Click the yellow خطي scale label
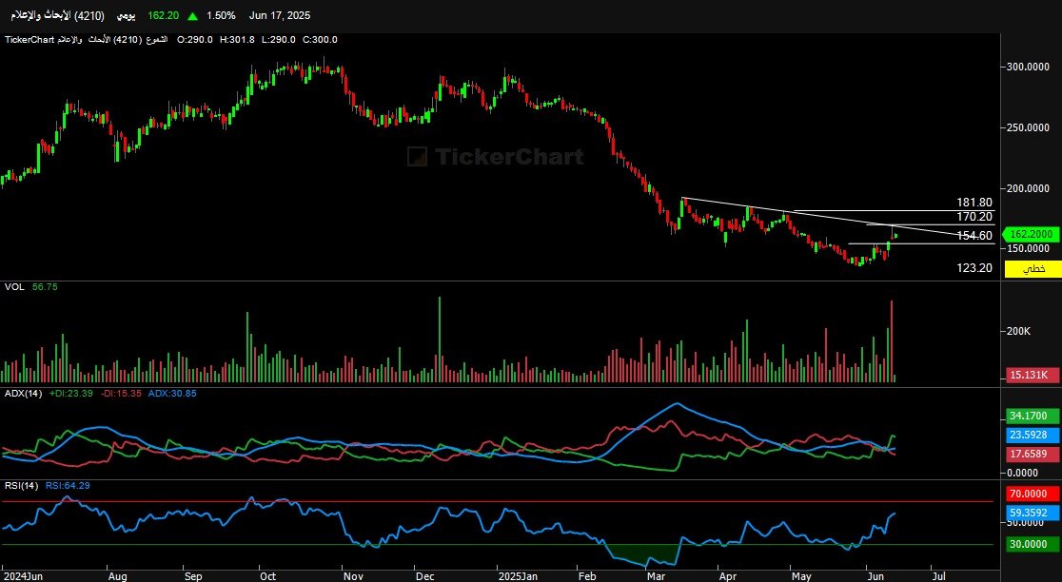Viewport: 1062px width, 582px height. point(1032,269)
